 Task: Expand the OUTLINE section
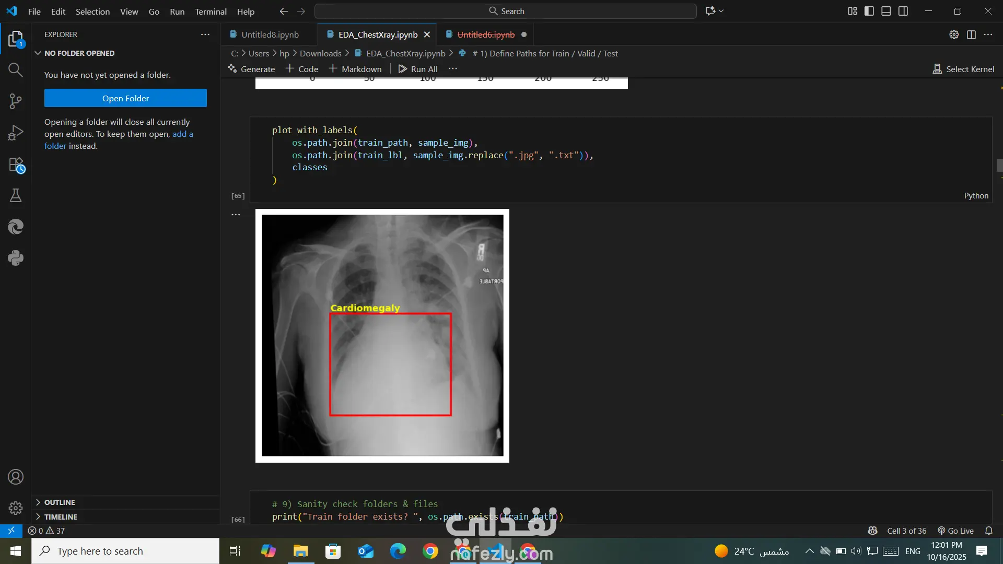(x=60, y=502)
